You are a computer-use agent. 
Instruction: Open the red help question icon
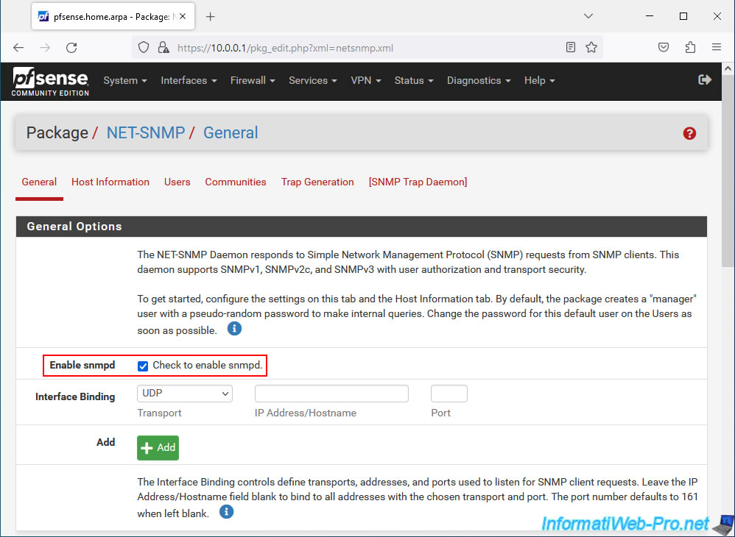pos(689,133)
